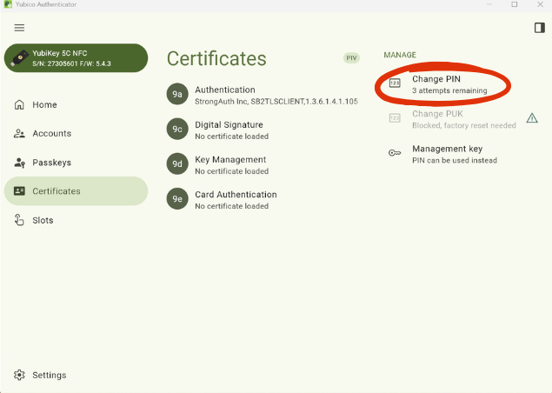Minimize the Yubico Authenticator window
The width and height of the screenshot is (552, 393).
(x=489, y=4)
